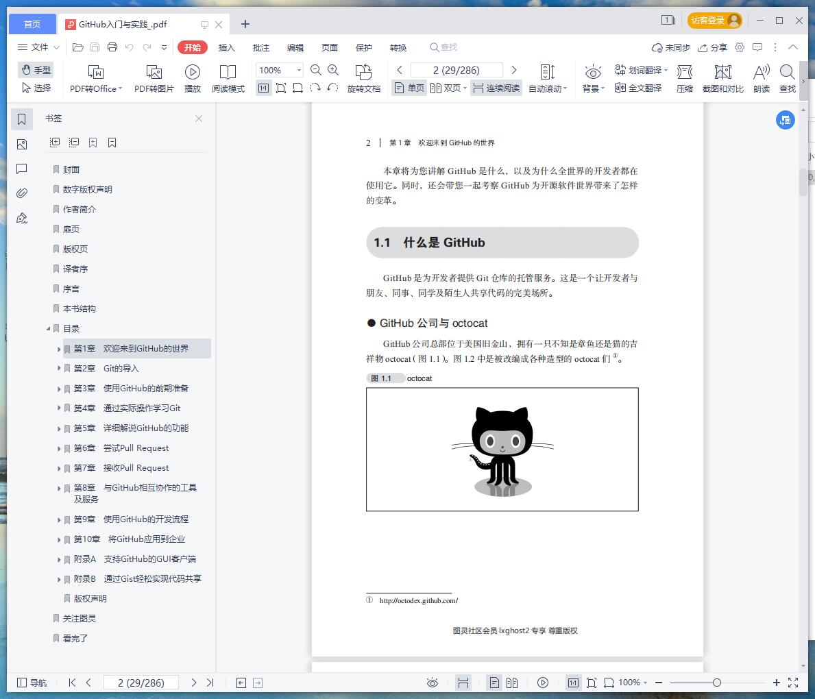Expand 第2章 Git的导入 bookmark
Screen dimensions: 815x699
pyautogui.click(x=59, y=368)
